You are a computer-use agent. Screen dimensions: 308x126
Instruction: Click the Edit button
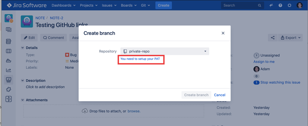29,37
